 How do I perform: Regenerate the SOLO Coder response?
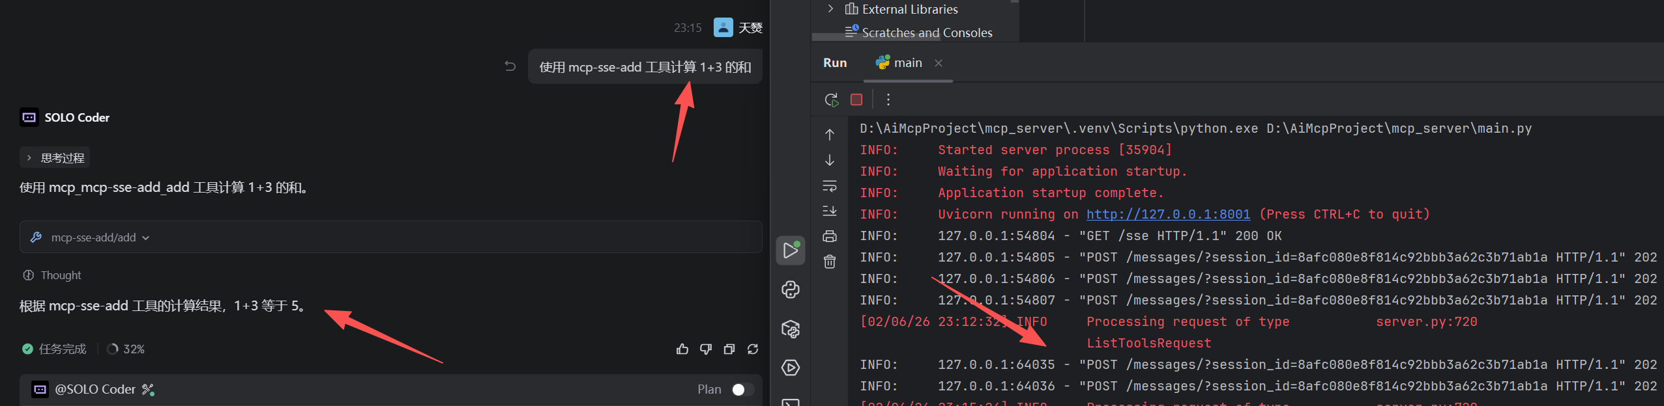(x=753, y=349)
